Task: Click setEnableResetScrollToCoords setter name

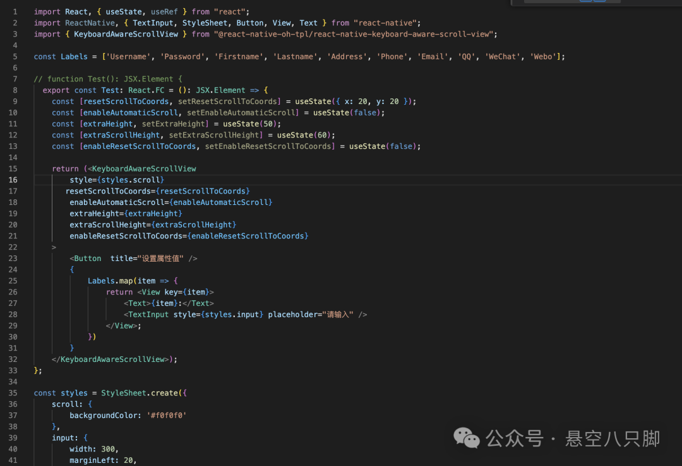Action: click(x=268, y=146)
